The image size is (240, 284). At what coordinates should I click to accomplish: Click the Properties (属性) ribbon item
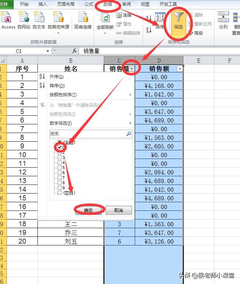tap(124, 24)
